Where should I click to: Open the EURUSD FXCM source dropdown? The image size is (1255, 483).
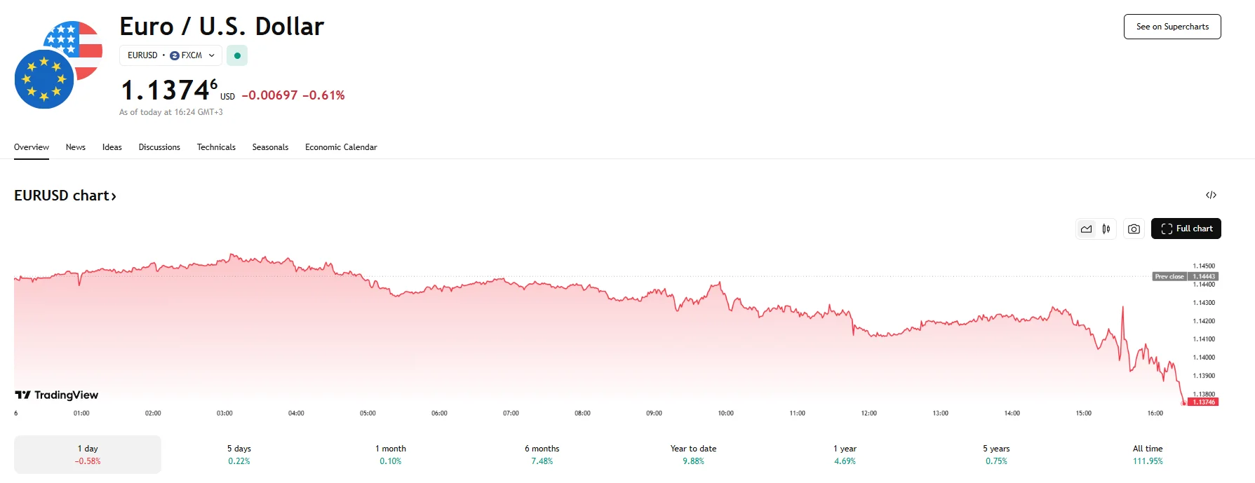click(x=170, y=55)
